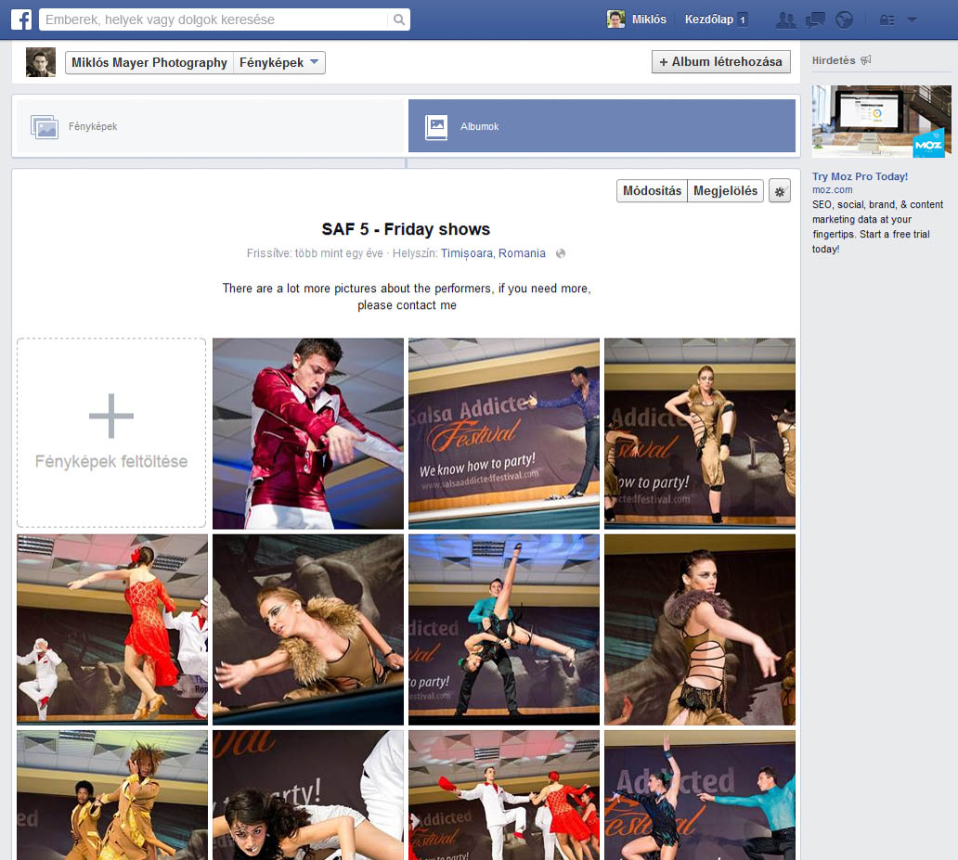Click the Facebook logo icon

click(x=21, y=19)
